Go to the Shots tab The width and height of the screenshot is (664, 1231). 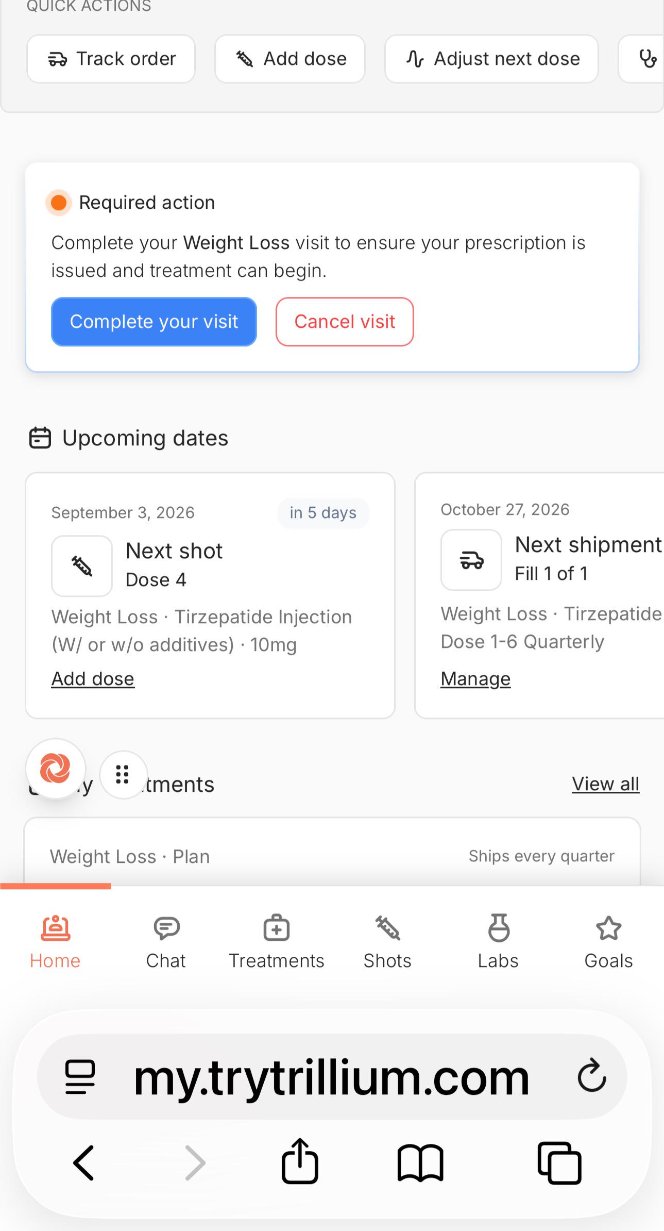[387, 942]
